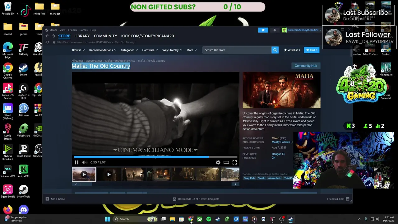The image size is (398, 224).
Task: Open the Downloads status
Action: 196,199
